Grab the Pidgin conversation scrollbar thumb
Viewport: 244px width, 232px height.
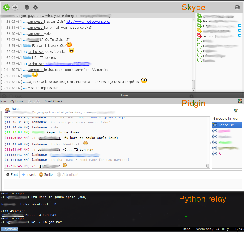[x=208, y=166]
